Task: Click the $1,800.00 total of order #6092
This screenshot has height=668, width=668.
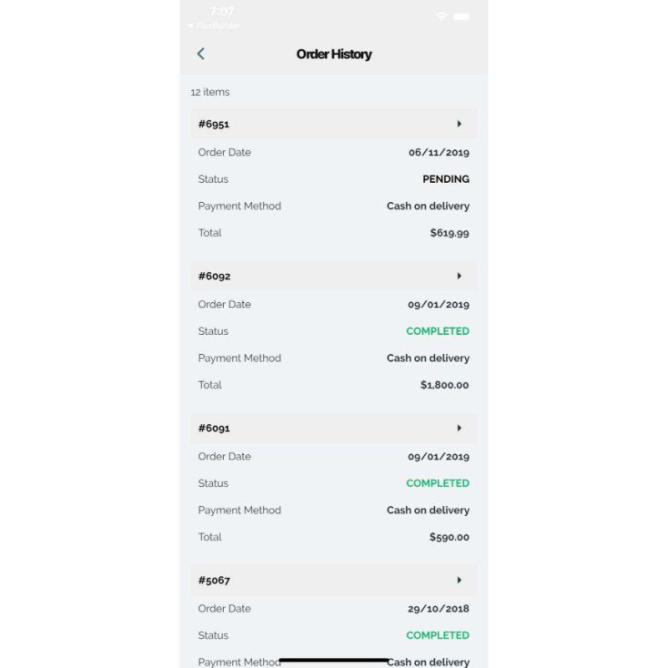Action: pos(444,384)
